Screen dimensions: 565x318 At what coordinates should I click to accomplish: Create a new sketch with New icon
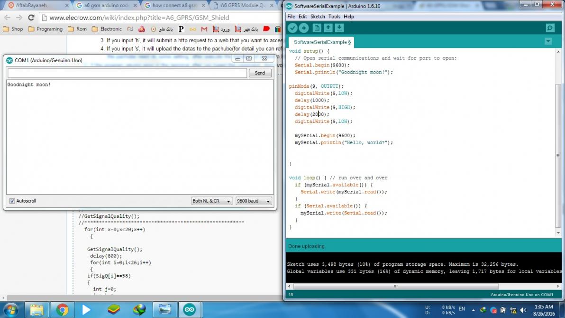(x=317, y=28)
